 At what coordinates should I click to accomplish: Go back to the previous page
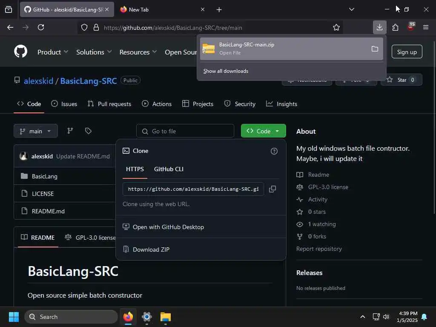10,27
